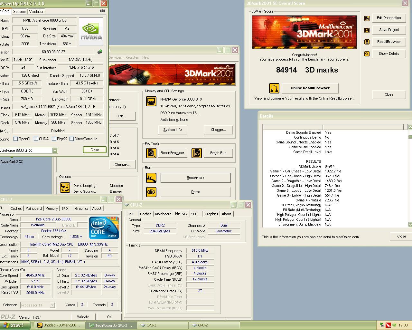Open the Processor #1 selection dropdown
412x330 pixels.
(52, 305)
